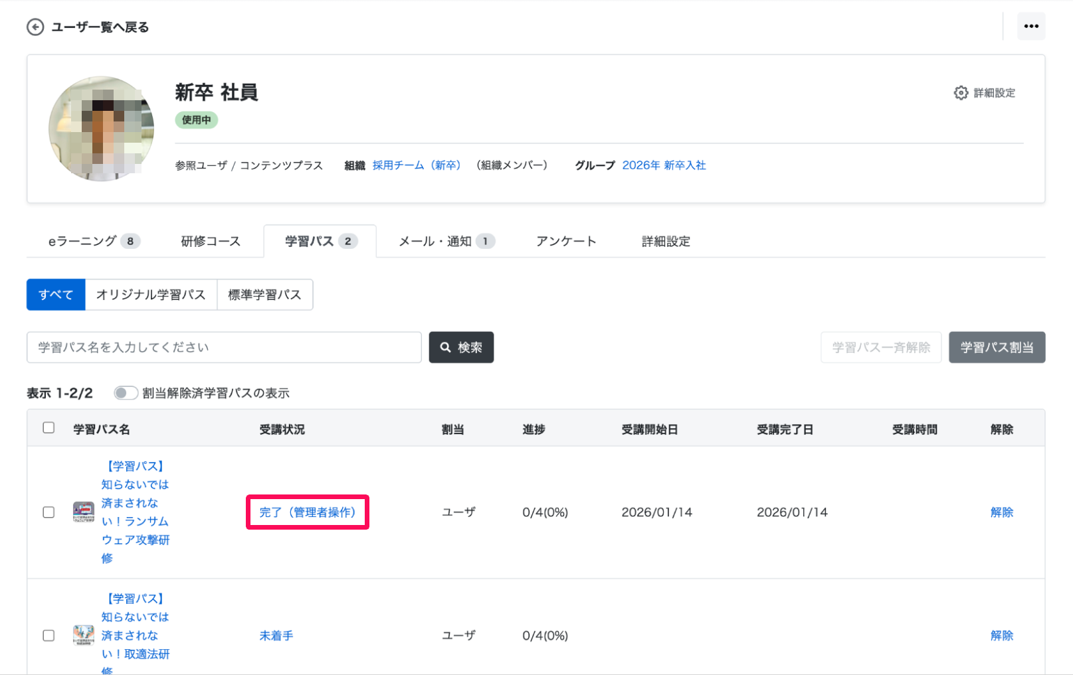Screen dimensions: 1073x675
Task: Click the 詳細設定 text at top right
Action: pos(995,93)
